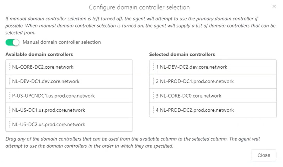This screenshot has height=167, width=283.
Task: Click drag handle of NL-US-DC1.us.prod.core.network
Action: (x=10, y=110)
